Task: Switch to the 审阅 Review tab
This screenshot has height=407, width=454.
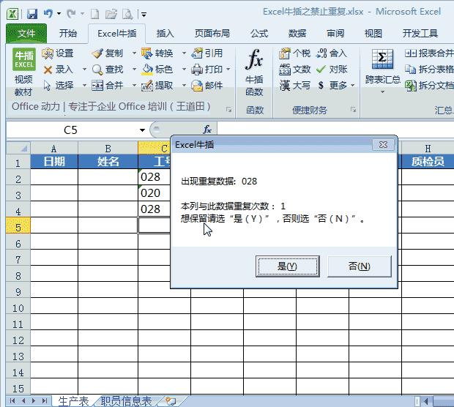Action: click(x=335, y=34)
